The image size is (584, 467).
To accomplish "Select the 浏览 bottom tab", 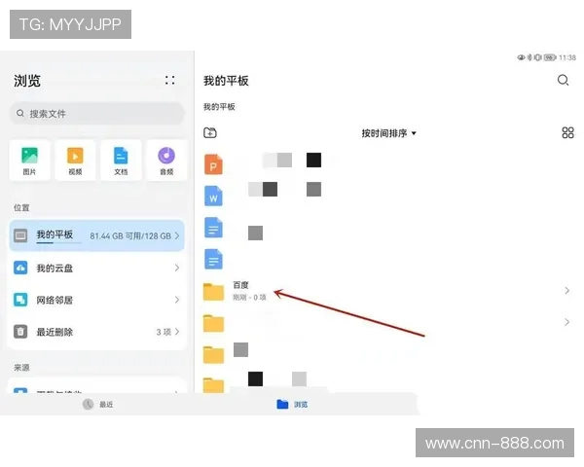I will (292, 404).
